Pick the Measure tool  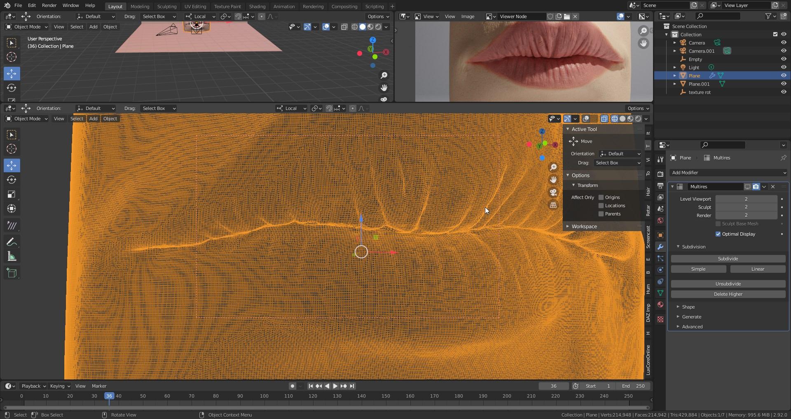[x=12, y=257]
